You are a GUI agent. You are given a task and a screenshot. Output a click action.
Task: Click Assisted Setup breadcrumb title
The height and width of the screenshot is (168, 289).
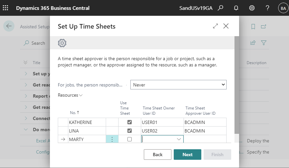(35, 27)
